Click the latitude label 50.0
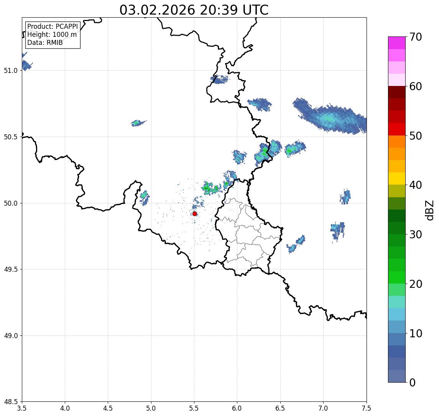Screen dimensions: 439x416 tap(11, 203)
